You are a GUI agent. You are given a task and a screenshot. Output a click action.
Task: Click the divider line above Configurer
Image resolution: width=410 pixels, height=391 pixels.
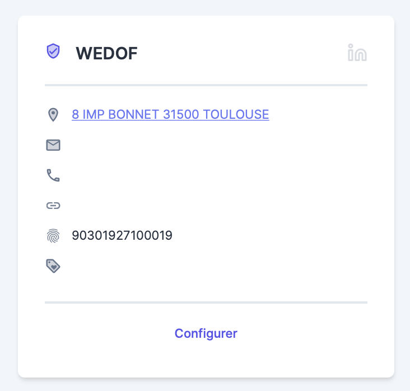(x=206, y=302)
